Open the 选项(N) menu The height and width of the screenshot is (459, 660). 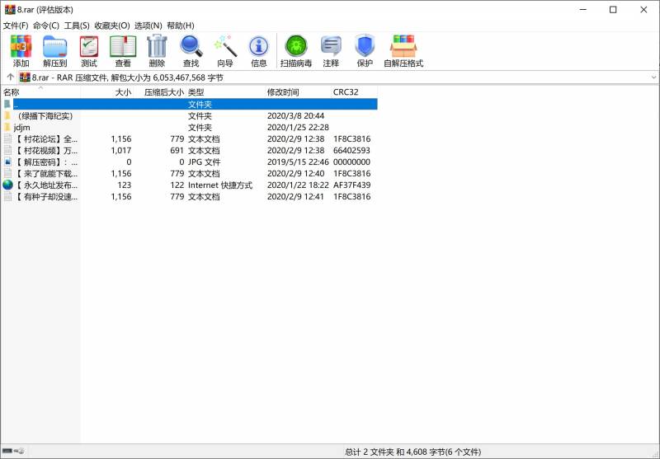point(148,26)
